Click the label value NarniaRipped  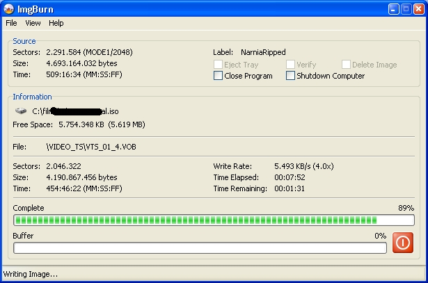[263, 52]
